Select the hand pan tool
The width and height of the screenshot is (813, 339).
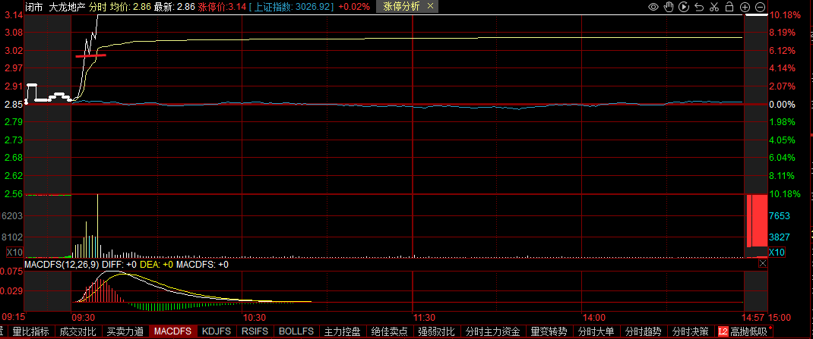(669, 7)
